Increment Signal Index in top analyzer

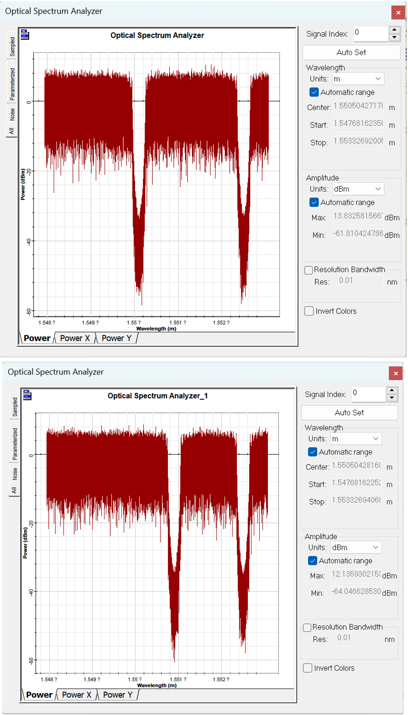coord(394,30)
